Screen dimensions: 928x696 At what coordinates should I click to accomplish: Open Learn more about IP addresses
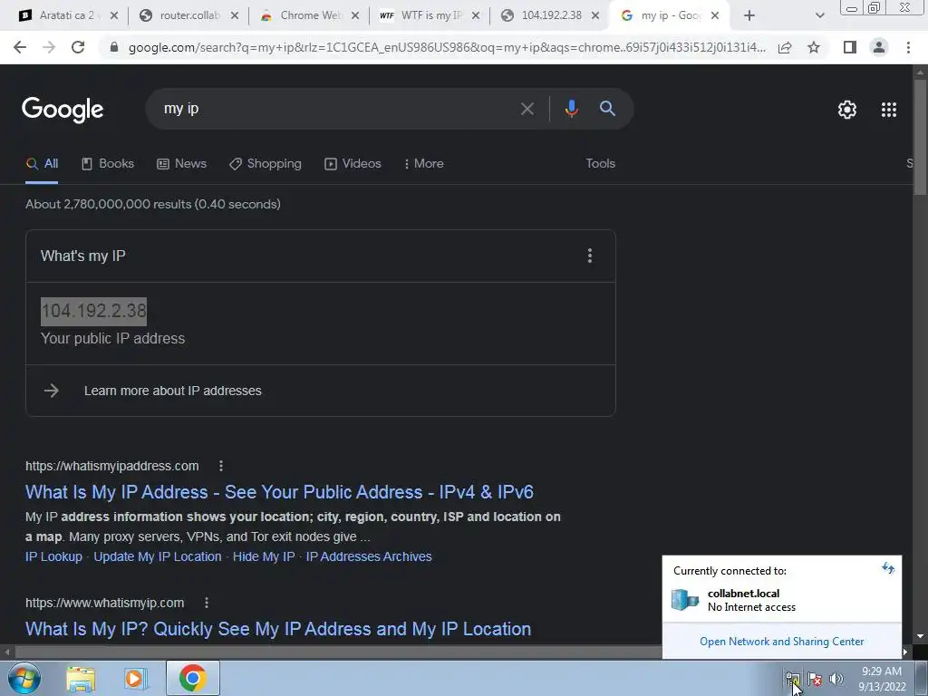(173, 391)
